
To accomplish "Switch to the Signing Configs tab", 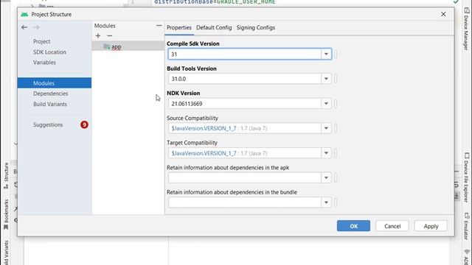I will click(256, 28).
